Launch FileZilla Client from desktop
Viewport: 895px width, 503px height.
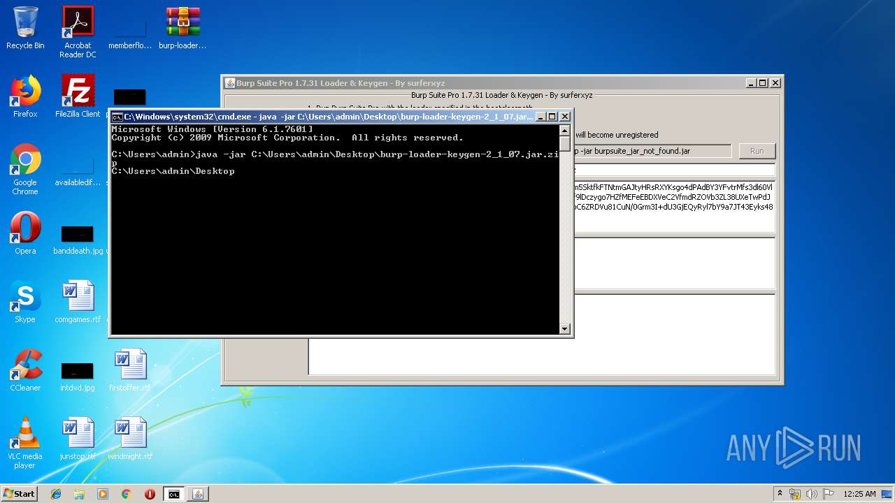tap(78, 96)
